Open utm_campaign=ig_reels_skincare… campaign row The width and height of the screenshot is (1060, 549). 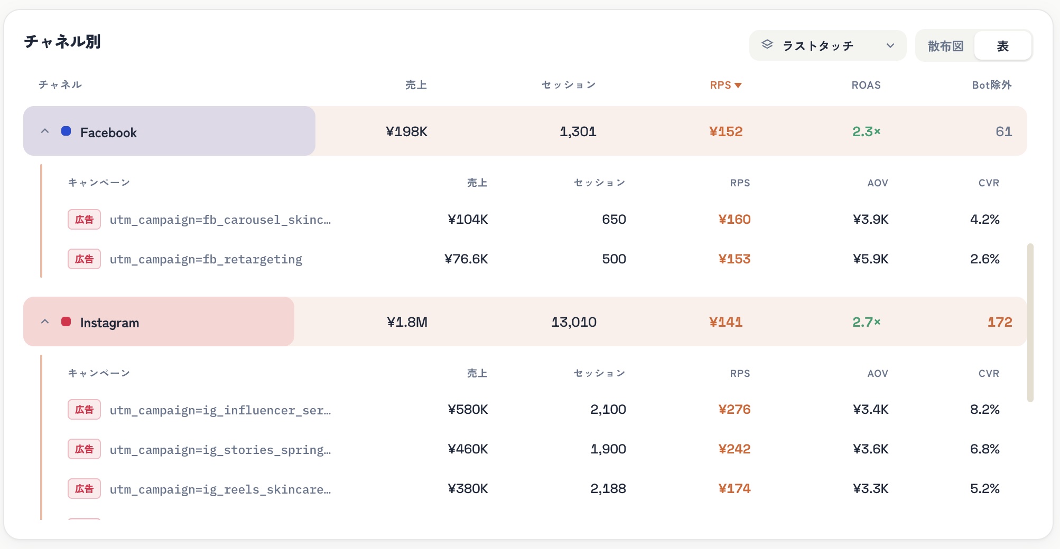(x=220, y=489)
